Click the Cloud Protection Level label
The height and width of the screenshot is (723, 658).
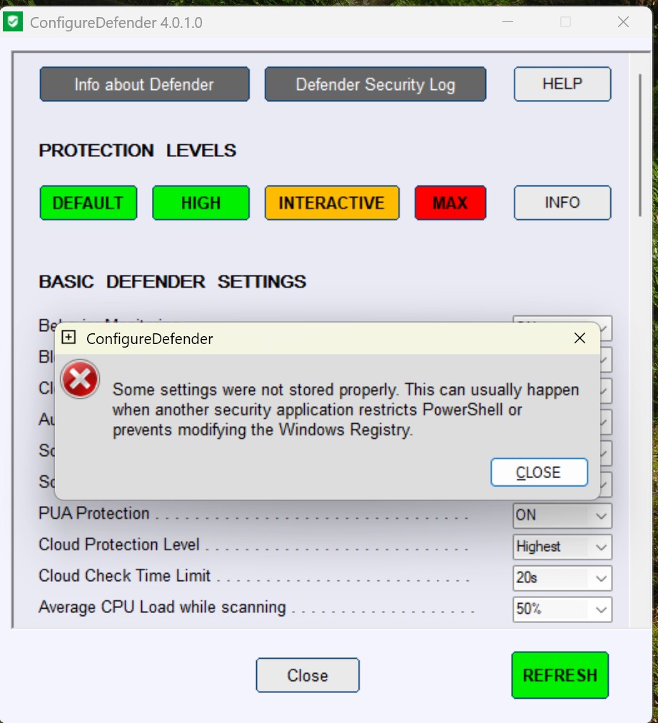[x=119, y=545]
